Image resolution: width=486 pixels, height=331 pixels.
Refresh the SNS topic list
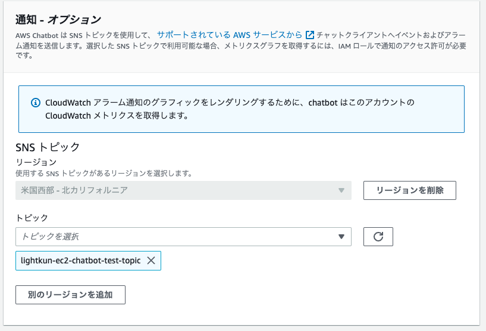pos(378,237)
